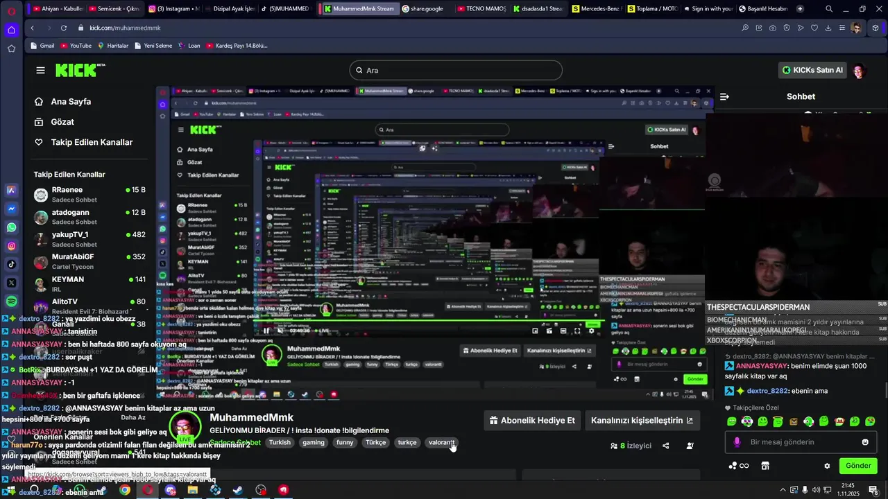This screenshot has height=499, width=888.
Task: Switch to the Başarılı Hesabın tab
Action: (x=763, y=9)
